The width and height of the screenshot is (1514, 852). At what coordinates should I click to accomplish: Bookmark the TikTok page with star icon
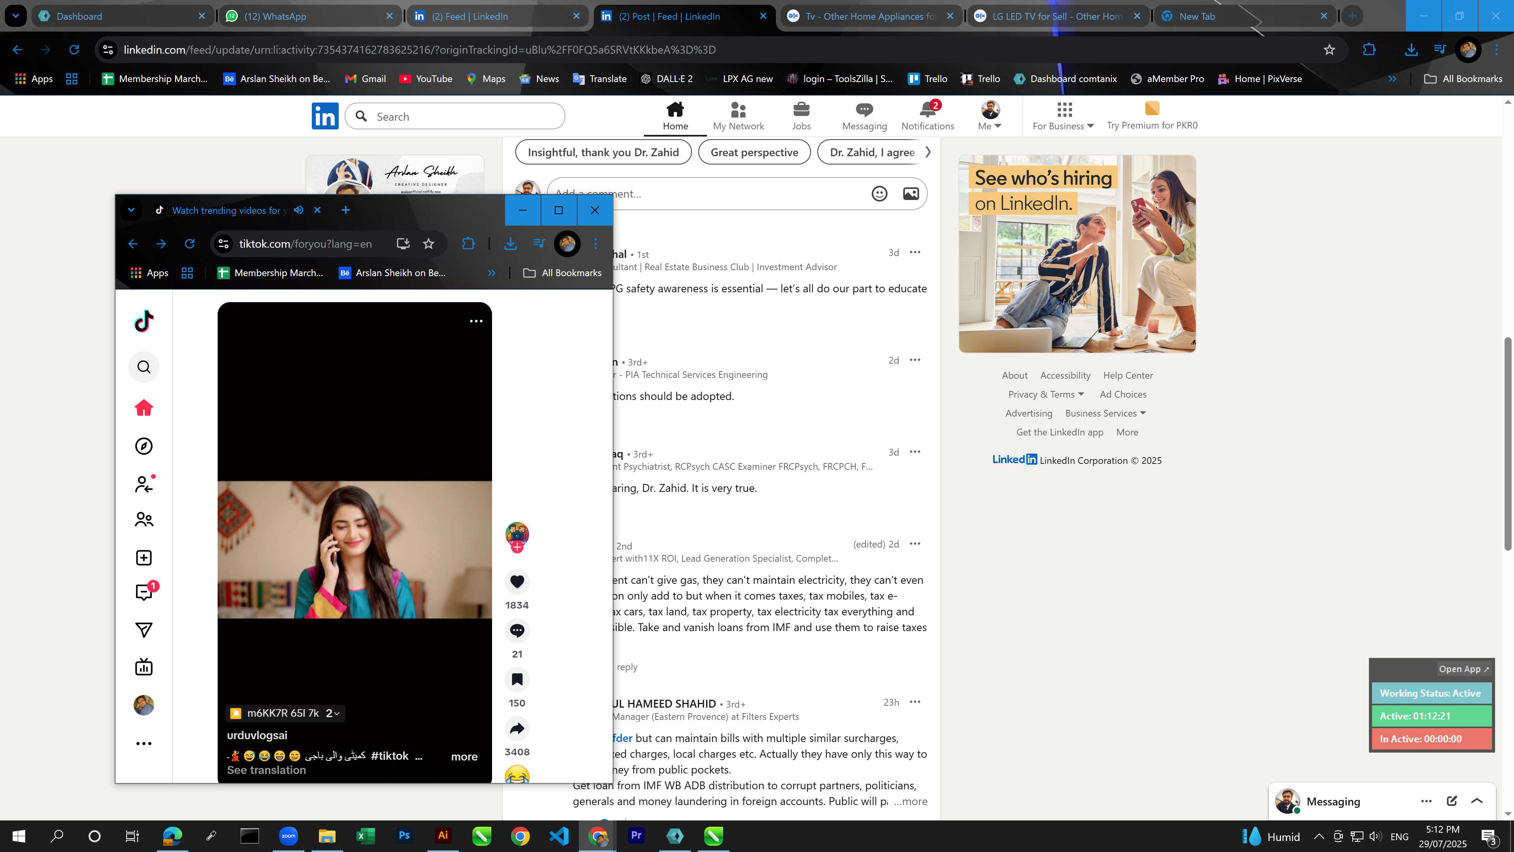(429, 243)
